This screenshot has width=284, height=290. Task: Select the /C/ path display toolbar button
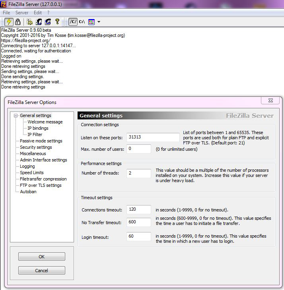point(73,22)
